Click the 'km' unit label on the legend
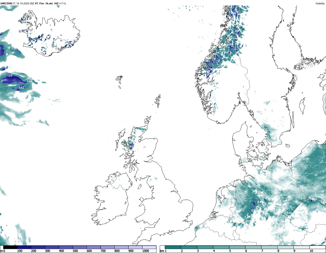The width and height of the screenshot is (326, 253). pyautogui.click(x=162, y=251)
